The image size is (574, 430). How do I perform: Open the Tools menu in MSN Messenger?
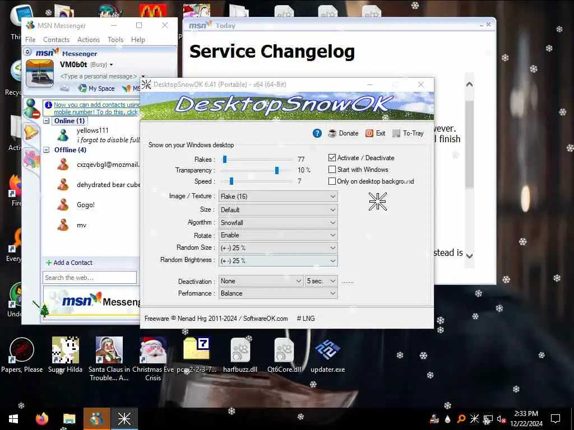[115, 40]
